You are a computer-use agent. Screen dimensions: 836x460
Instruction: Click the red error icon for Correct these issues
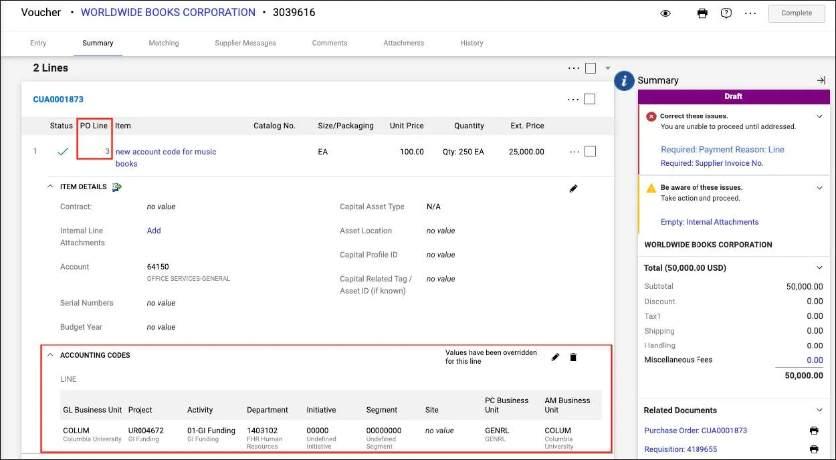651,116
